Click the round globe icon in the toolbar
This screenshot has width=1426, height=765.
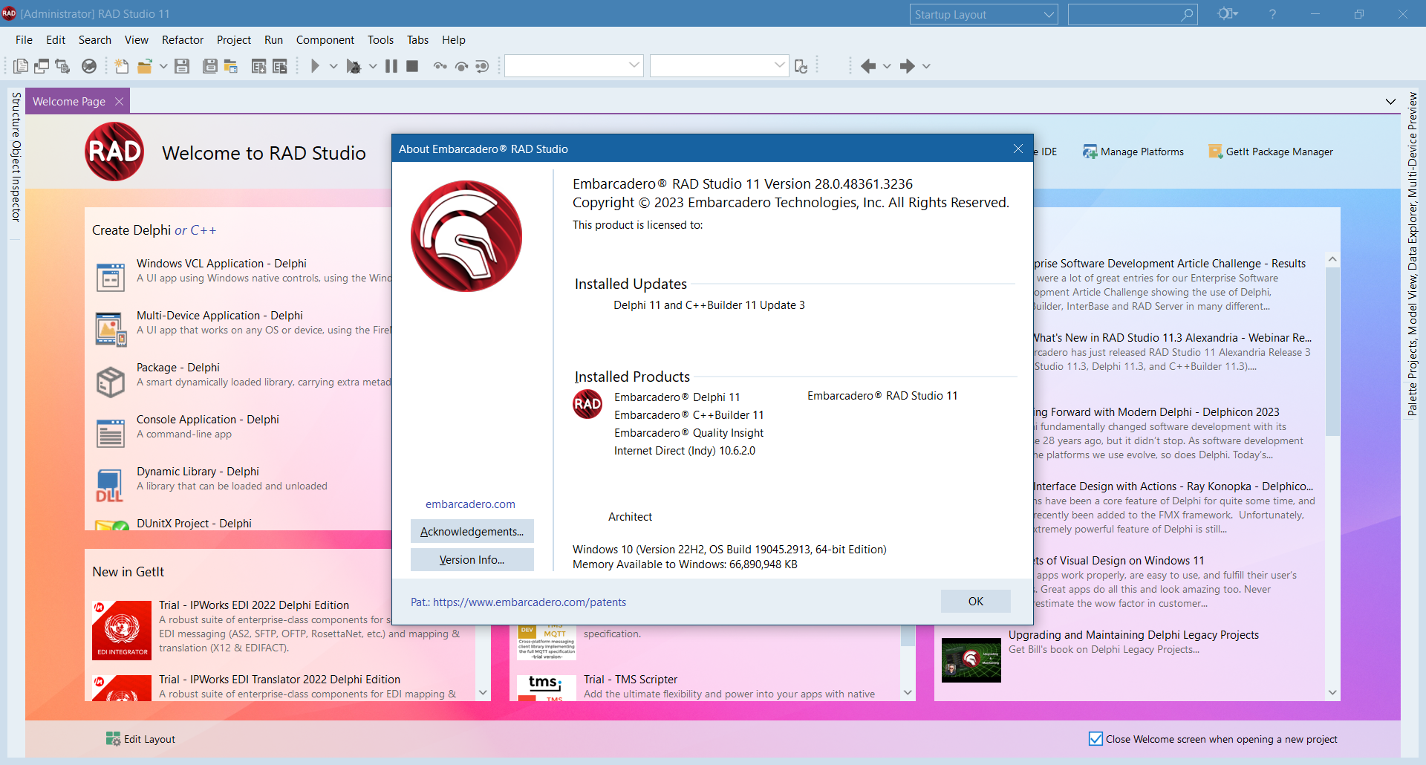[x=89, y=66]
